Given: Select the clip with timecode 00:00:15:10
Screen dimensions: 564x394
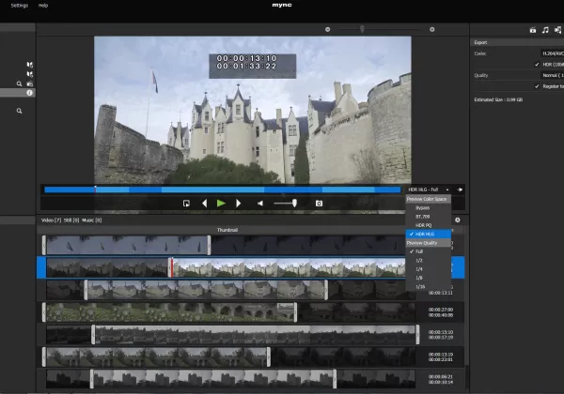Looking at the screenshot, I should (232, 335).
